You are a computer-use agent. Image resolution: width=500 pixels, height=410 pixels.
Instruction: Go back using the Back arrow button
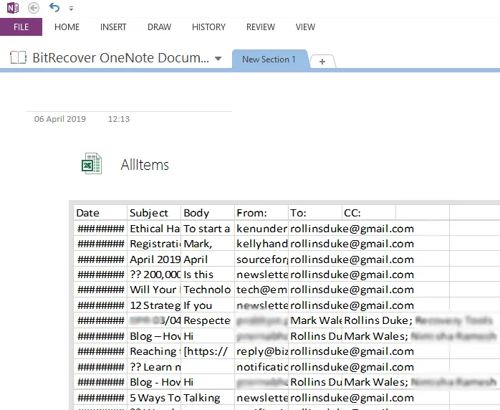pyautogui.click(x=34, y=8)
